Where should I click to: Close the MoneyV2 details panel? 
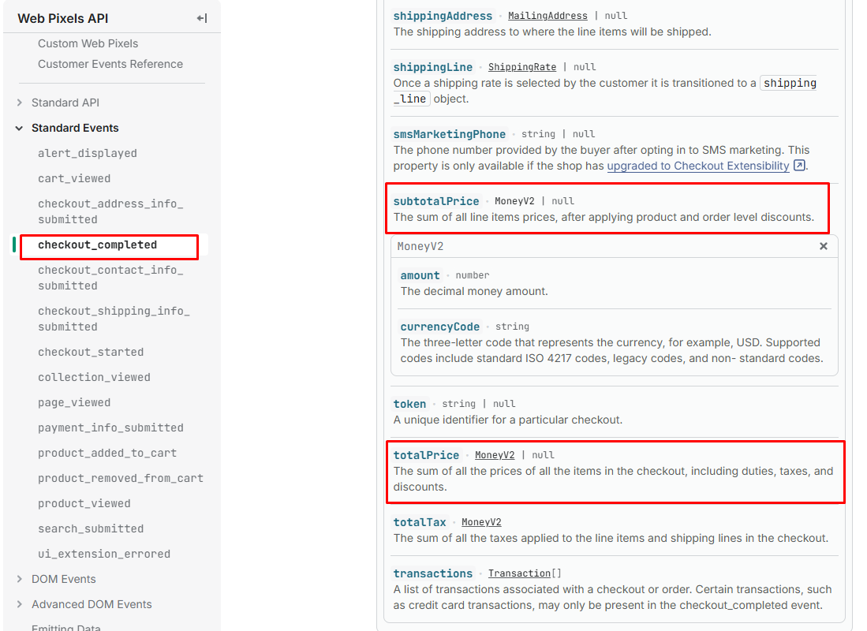coord(824,246)
